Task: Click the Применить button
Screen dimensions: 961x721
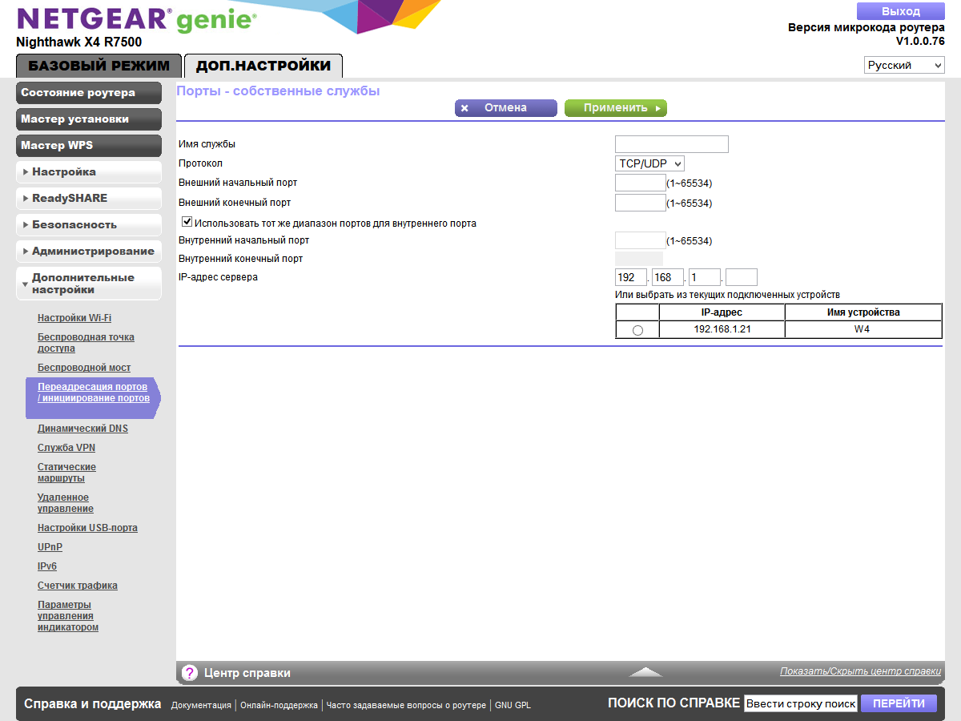Action: click(x=615, y=108)
